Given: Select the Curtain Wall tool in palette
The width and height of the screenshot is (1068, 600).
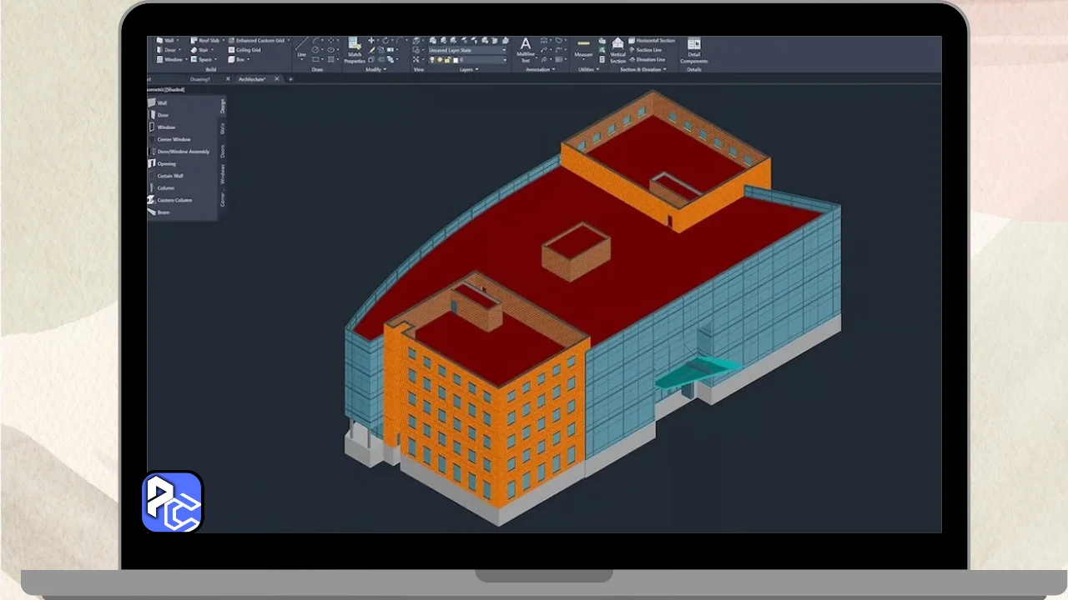Looking at the screenshot, I should 169,176.
